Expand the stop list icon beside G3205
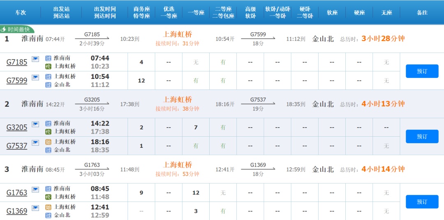The height and width of the screenshot is (220, 444). pyautogui.click(x=35, y=124)
